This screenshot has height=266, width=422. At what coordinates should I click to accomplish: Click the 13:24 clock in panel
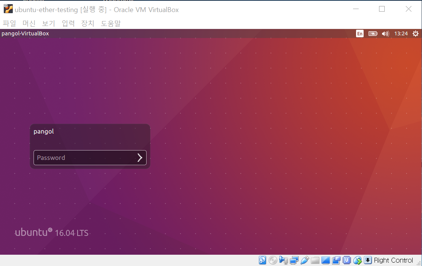(x=401, y=33)
